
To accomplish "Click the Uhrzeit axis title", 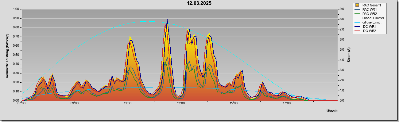I will [332, 111].
